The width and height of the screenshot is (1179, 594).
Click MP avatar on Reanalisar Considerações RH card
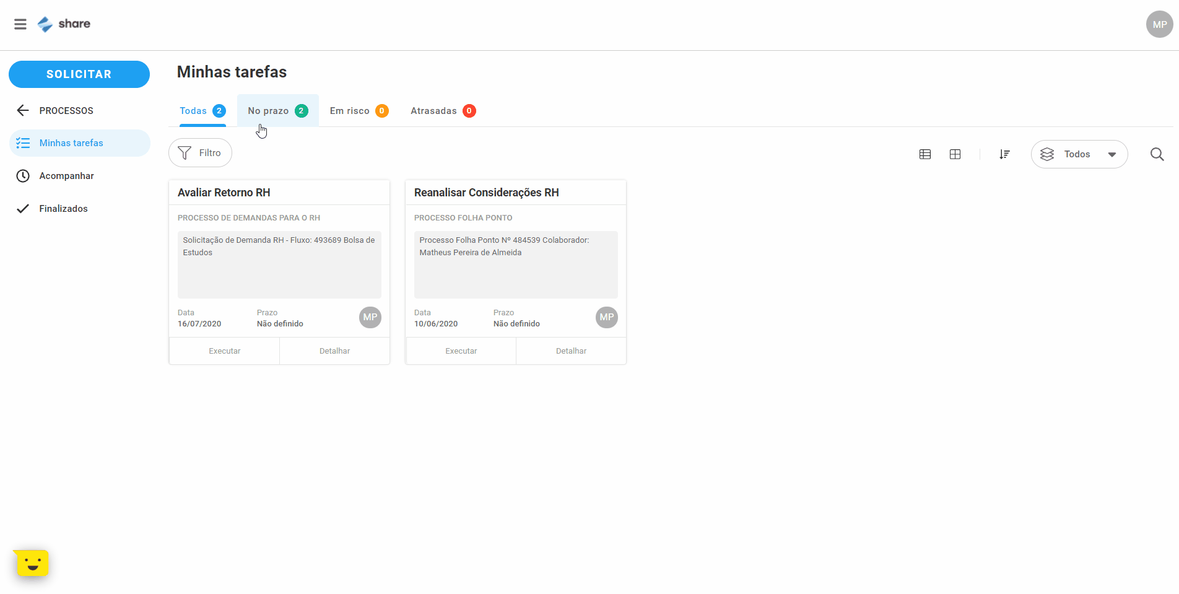click(607, 317)
